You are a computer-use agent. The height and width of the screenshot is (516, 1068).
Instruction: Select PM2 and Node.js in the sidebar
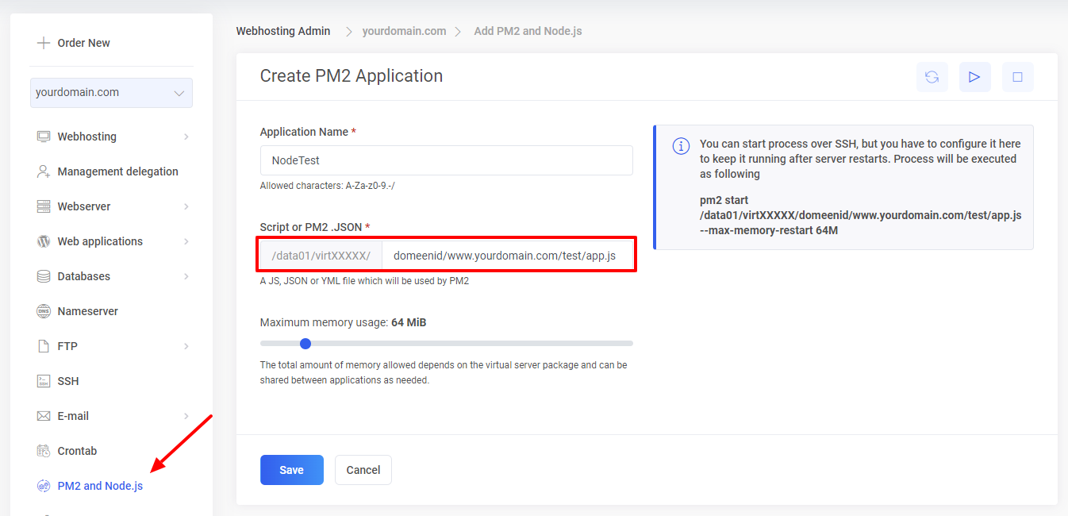(98, 485)
